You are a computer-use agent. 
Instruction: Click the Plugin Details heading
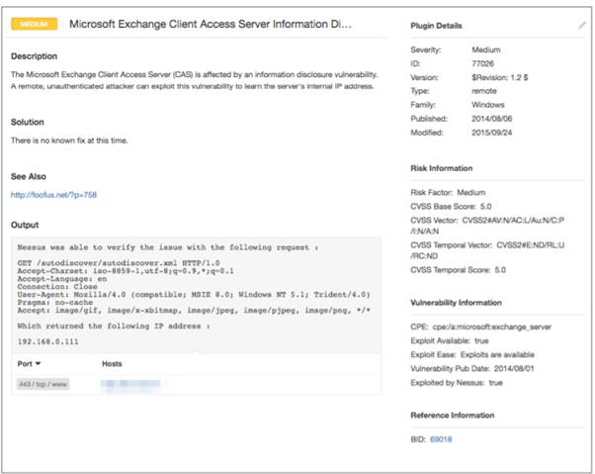440,25
